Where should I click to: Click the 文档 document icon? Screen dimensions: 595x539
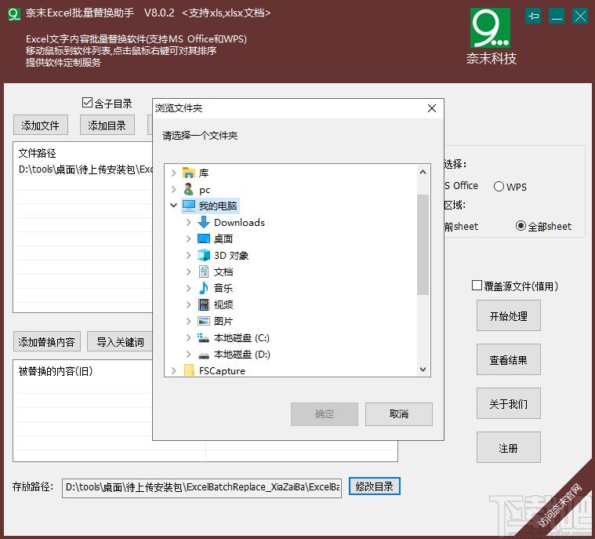coord(204,271)
